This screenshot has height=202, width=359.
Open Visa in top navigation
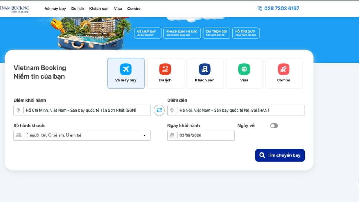(118, 9)
